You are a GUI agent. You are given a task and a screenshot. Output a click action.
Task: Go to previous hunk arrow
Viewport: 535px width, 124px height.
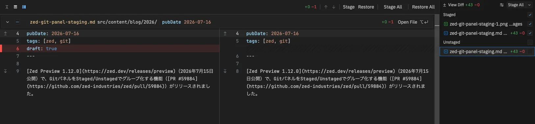326,7
